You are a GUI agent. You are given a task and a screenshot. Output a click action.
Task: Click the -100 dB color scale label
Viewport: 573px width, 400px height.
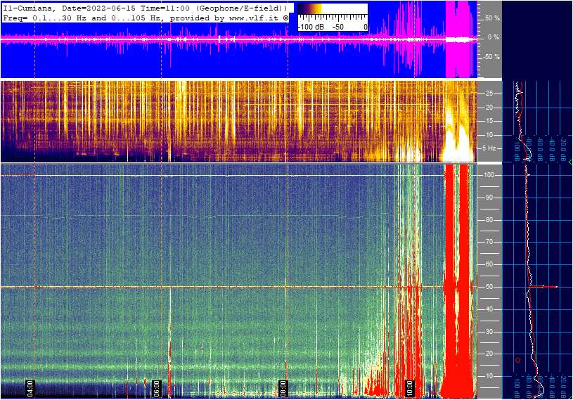(x=311, y=27)
